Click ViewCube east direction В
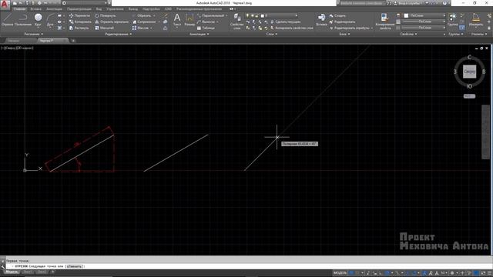This screenshot has width=493, height=277. coord(484,72)
